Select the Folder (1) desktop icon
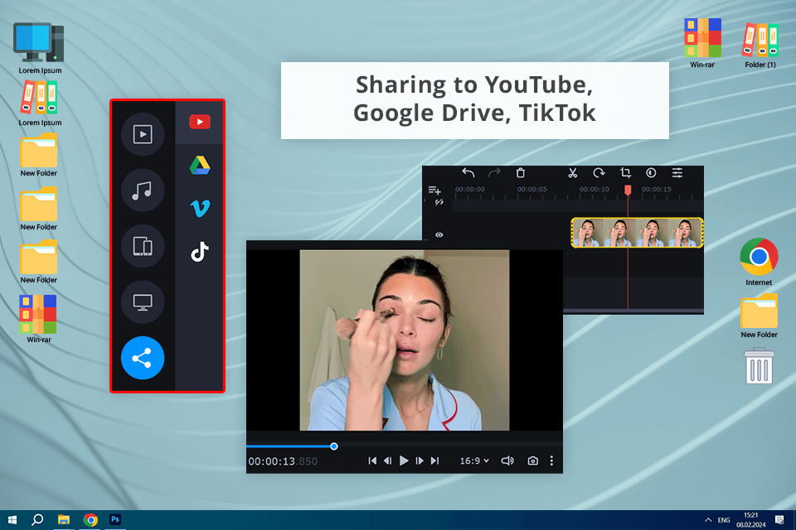Image resolution: width=796 pixels, height=530 pixels. [760, 45]
